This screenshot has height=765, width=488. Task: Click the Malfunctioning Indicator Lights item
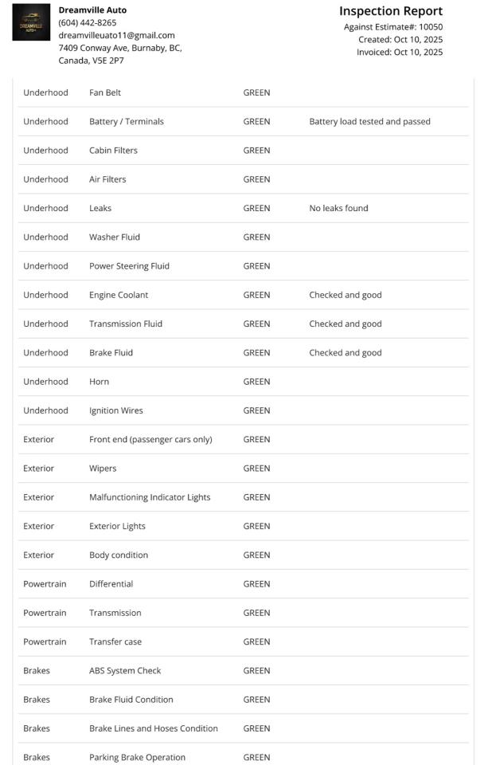(150, 497)
